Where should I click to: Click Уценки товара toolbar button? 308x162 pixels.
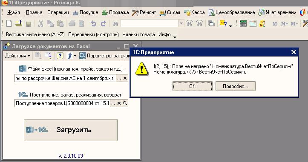coord(138,34)
